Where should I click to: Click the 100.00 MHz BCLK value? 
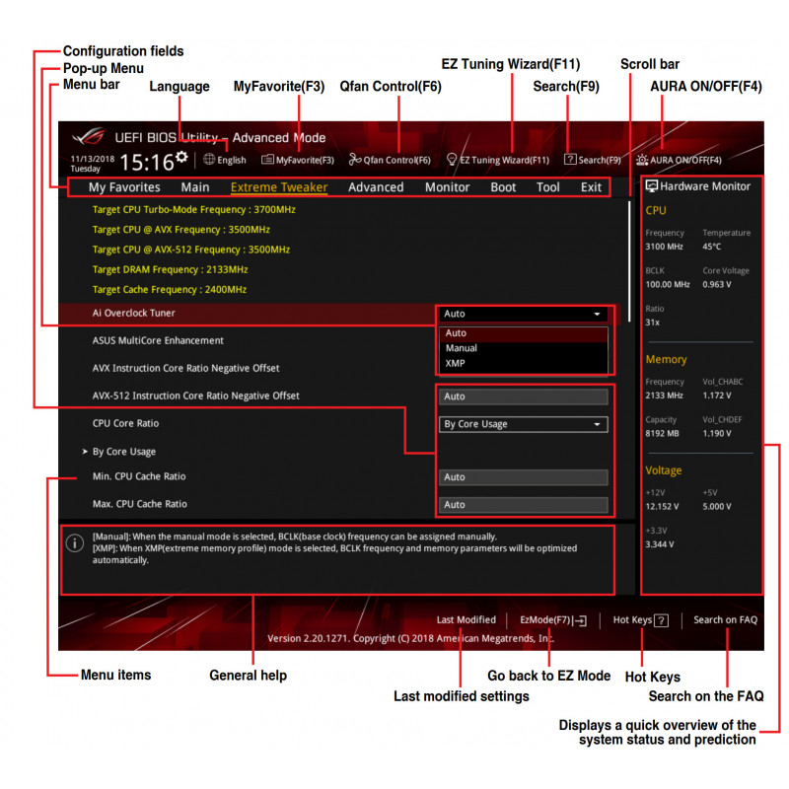point(668,284)
